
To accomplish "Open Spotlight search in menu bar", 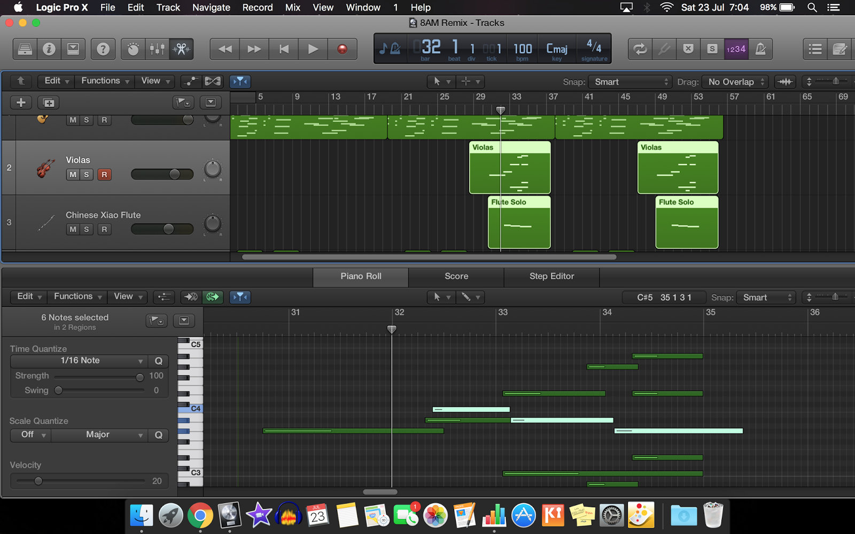I will [812, 7].
